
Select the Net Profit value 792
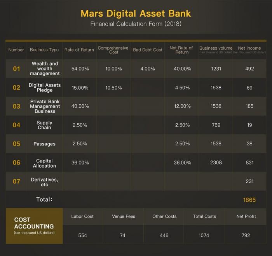click(246, 235)
